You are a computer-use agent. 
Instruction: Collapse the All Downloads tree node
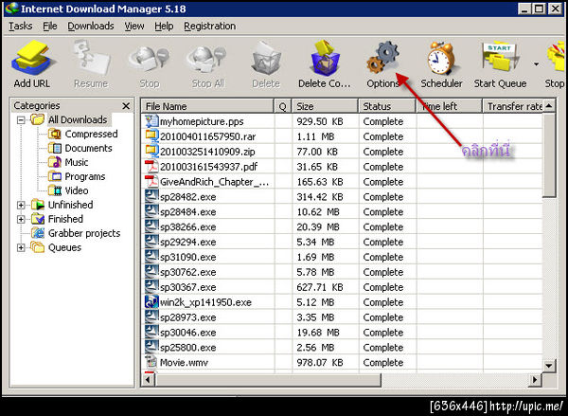pos(21,119)
